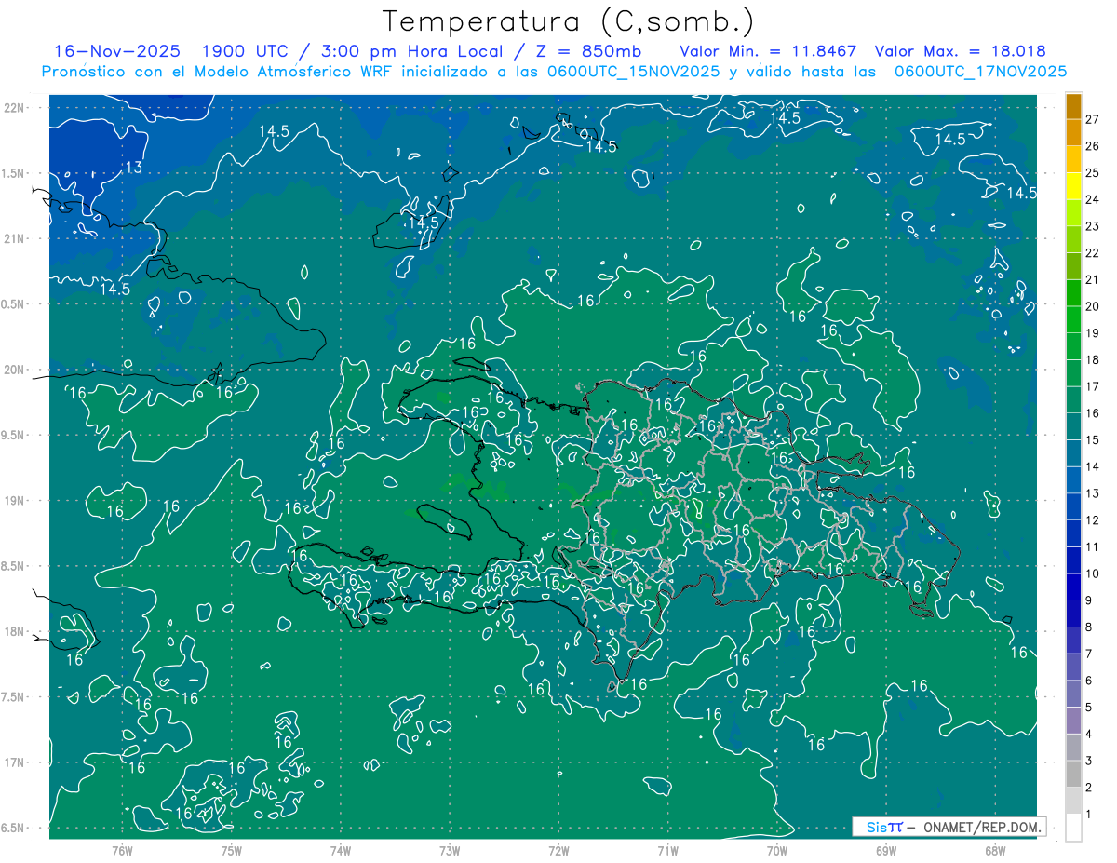The width and height of the screenshot is (1117, 863).
Task: Click the '71W' longitude axis label
Action: tap(667, 850)
